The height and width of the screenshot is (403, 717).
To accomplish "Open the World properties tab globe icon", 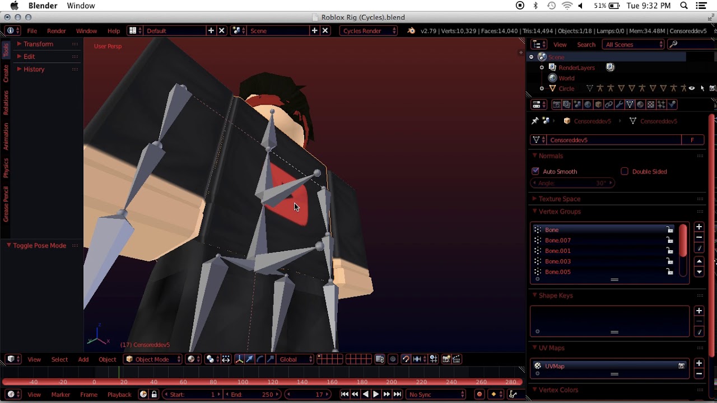I will 588,105.
